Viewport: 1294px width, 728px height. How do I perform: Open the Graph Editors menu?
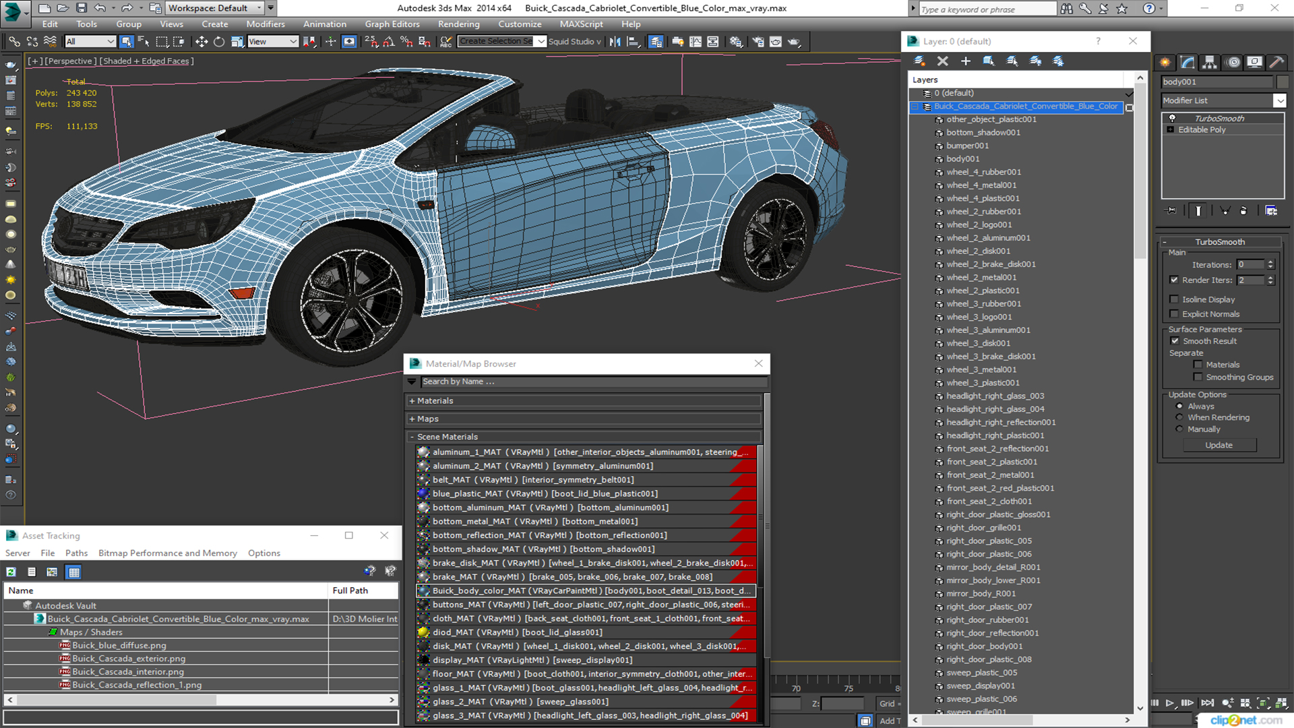click(392, 24)
